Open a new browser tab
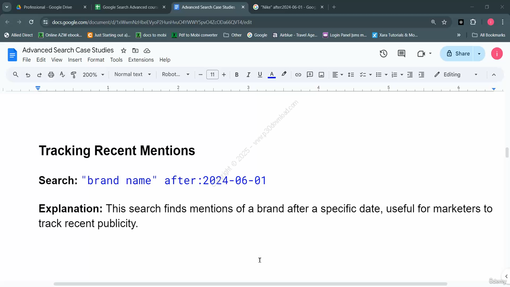The width and height of the screenshot is (510, 287). point(334,7)
